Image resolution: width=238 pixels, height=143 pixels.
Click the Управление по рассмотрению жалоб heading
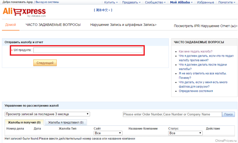(32, 106)
